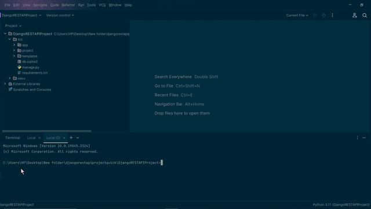Open the Tools menu
371x209 pixels.
(x=91, y=5)
